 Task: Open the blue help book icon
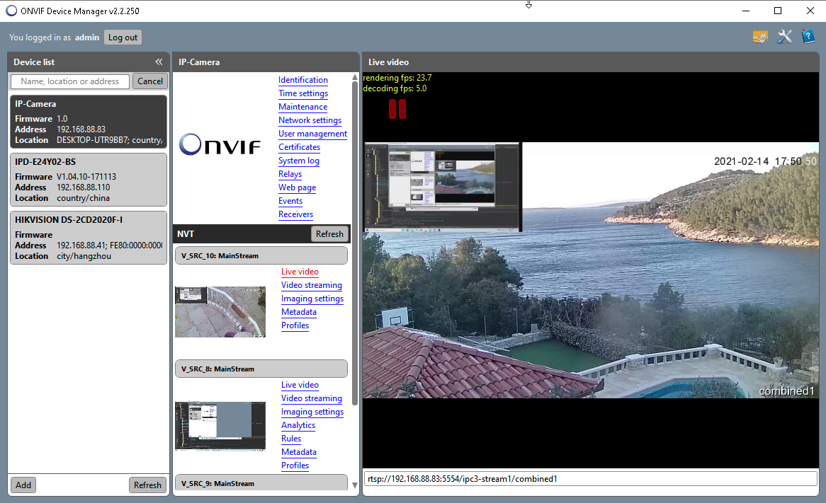click(x=808, y=37)
